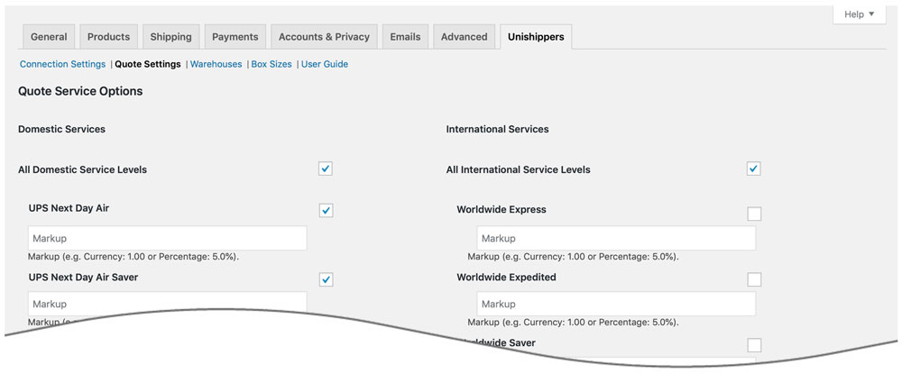Toggle the UPS Next Day Air checkbox

326,211
